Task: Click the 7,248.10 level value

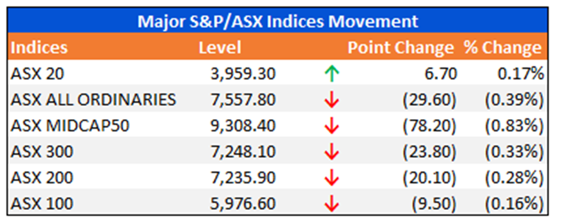Action: pyautogui.click(x=244, y=152)
